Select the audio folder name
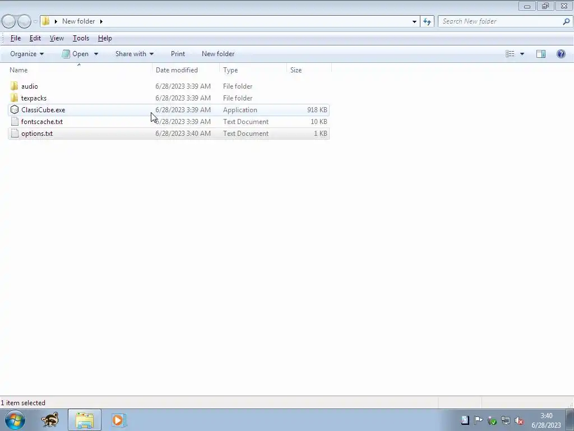Screen dimensions: 574x431 (x=30, y=86)
